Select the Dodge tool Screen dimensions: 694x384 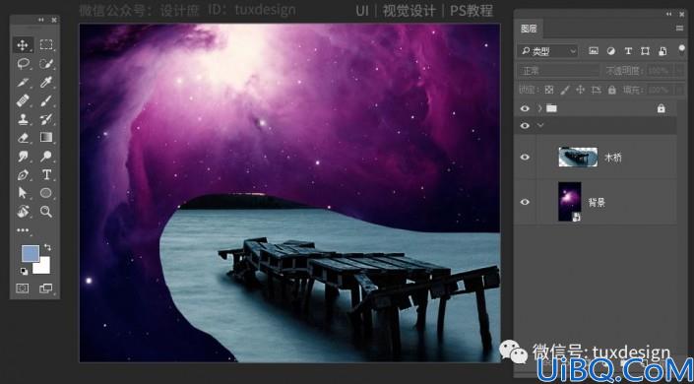point(46,156)
